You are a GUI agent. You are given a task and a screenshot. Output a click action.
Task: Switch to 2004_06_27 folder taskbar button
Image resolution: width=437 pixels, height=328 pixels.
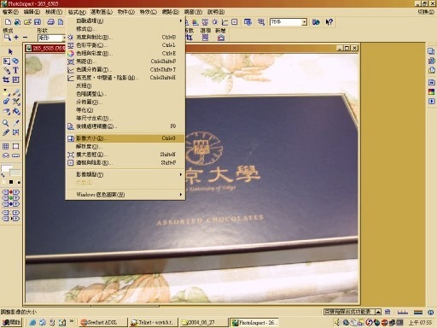pyautogui.click(x=204, y=322)
